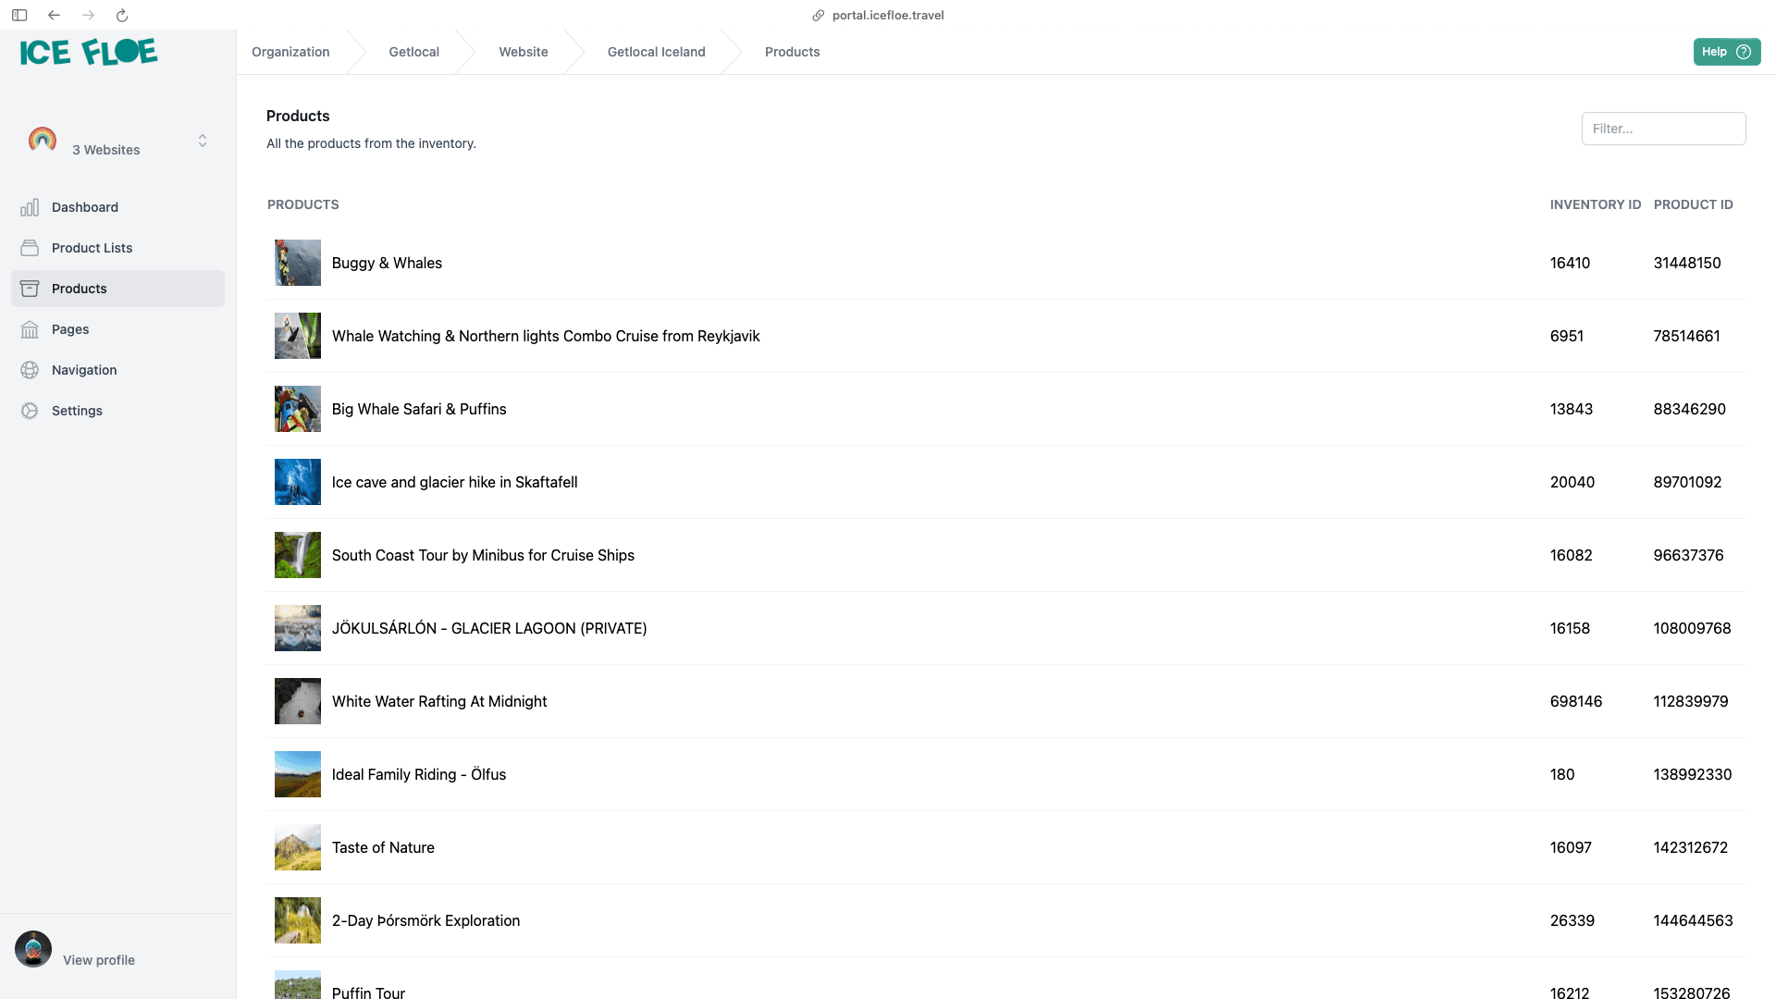The width and height of the screenshot is (1776, 999).
Task: Click the browser back arrow
Action: click(x=54, y=15)
